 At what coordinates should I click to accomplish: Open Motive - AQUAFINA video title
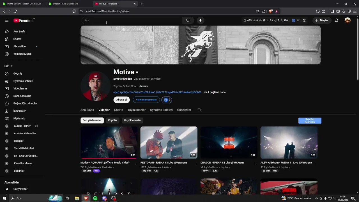(105, 163)
